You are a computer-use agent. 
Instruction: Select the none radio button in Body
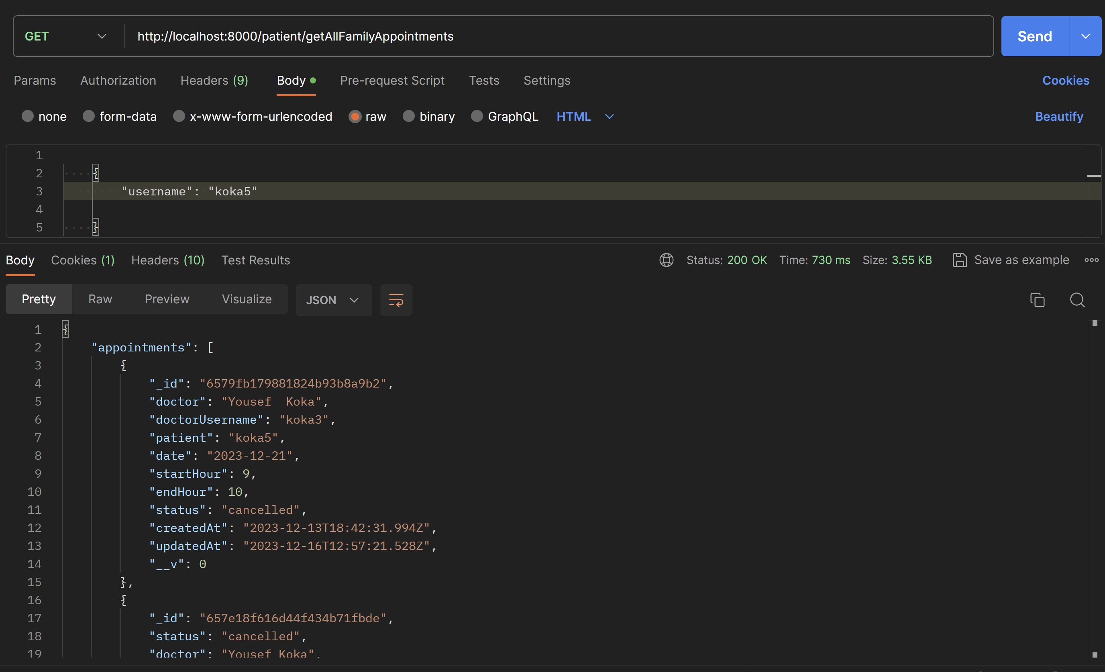click(x=29, y=117)
